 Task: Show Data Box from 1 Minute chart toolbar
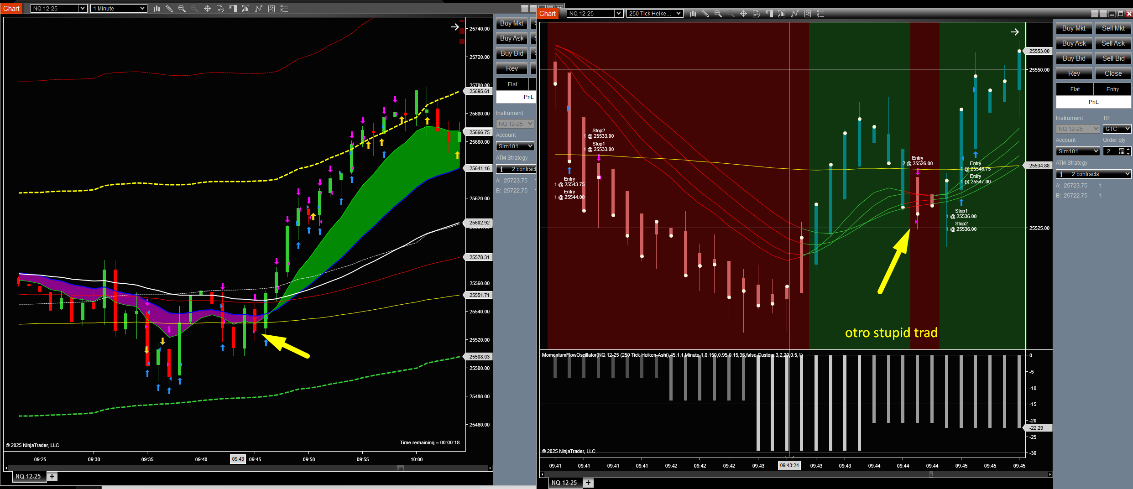point(220,9)
